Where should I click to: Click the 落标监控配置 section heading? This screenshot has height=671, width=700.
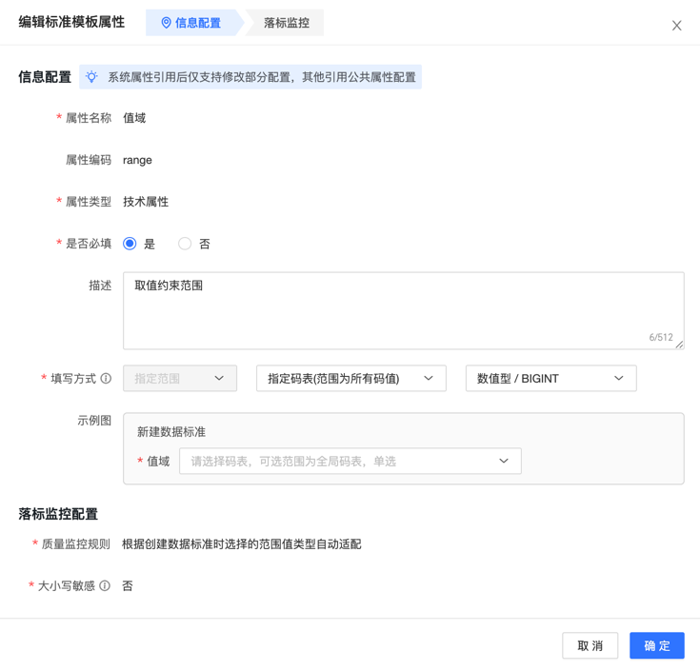coord(58,514)
